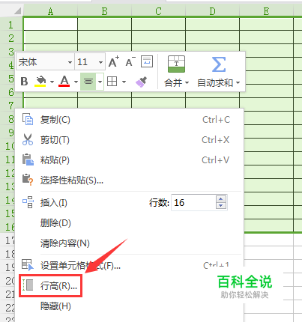Select column A header
This screenshot has width=302, height=322.
[50, 11]
